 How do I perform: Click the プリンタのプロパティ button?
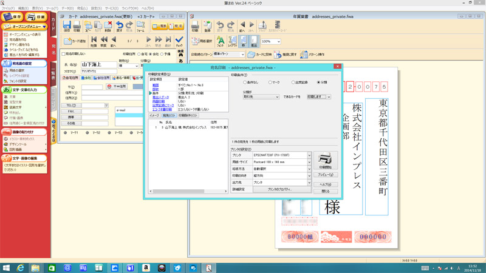[x=281, y=189]
